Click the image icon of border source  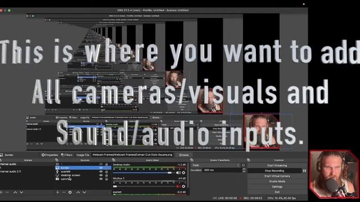click(x=57, y=168)
